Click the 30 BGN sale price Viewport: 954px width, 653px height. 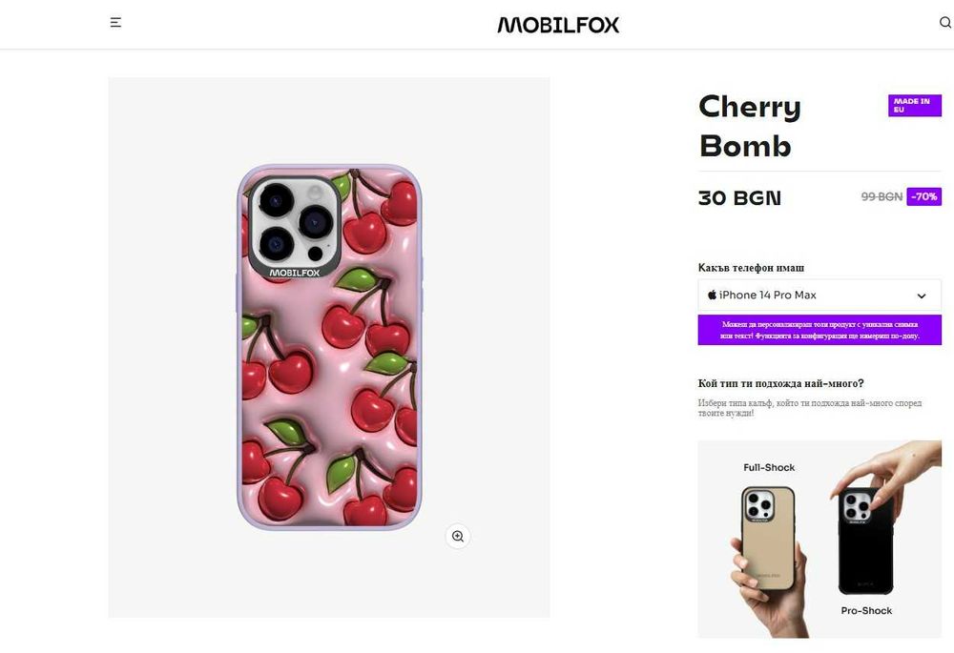coord(739,198)
